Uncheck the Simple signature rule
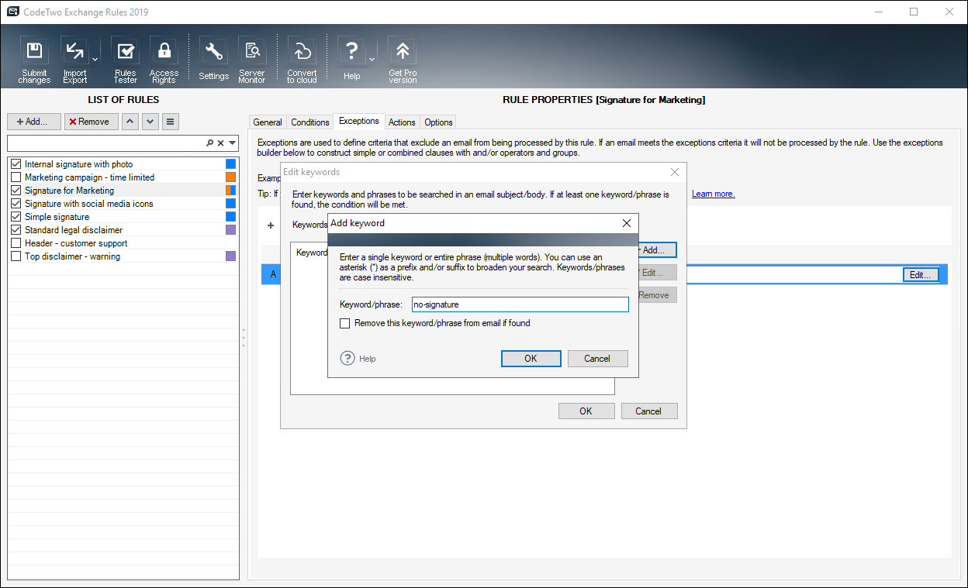Image resolution: width=968 pixels, height=588 pixels. click(16, 217)
